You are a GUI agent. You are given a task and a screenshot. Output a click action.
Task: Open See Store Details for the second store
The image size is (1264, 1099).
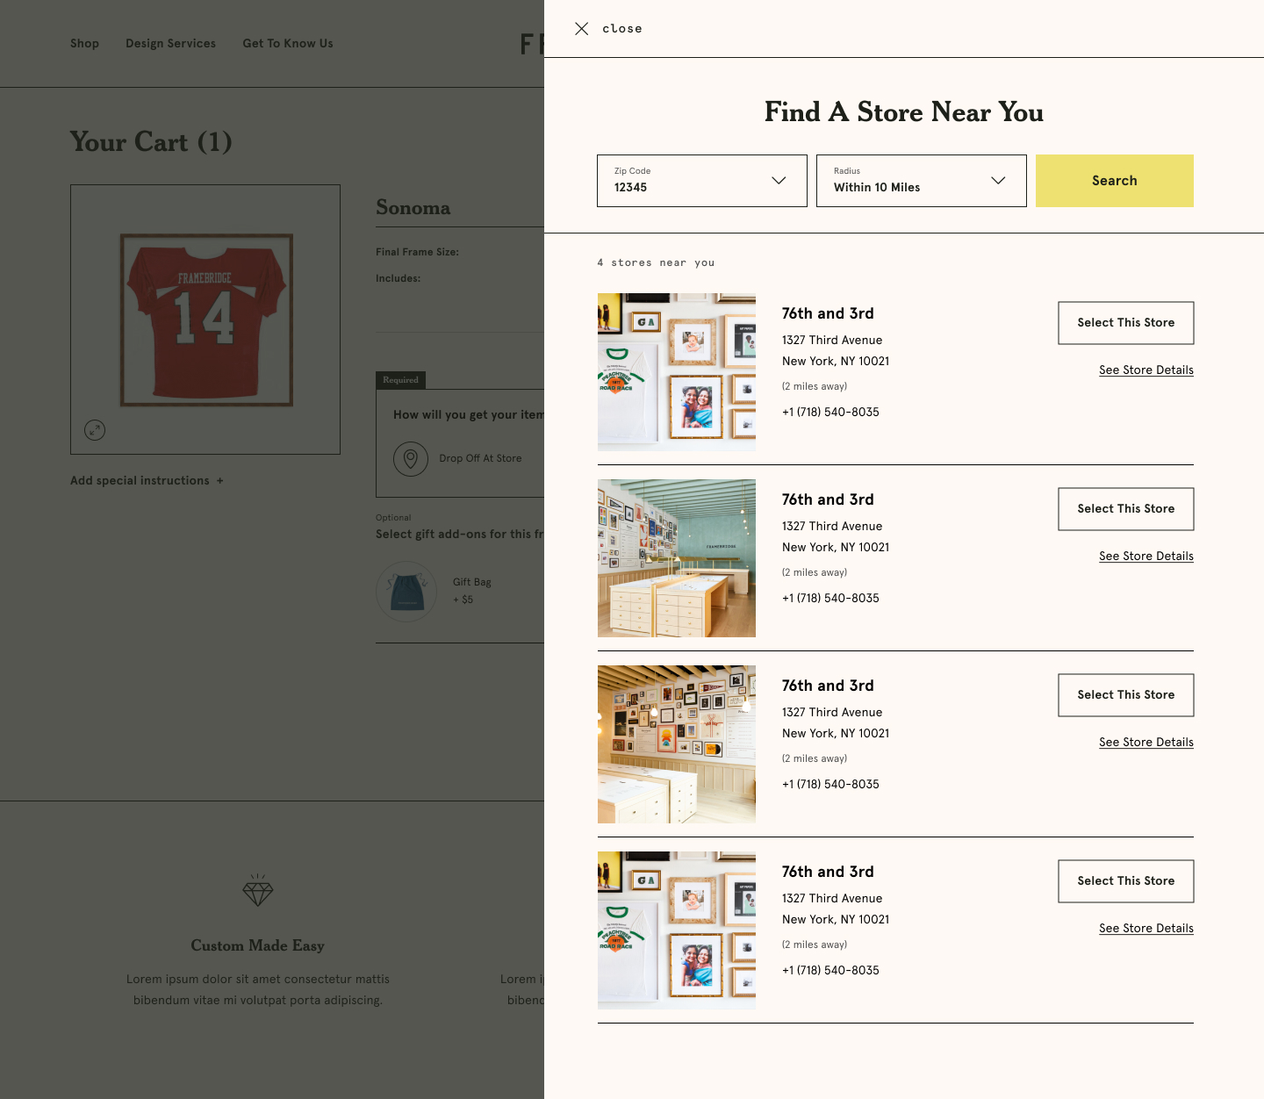[1145, 556]
